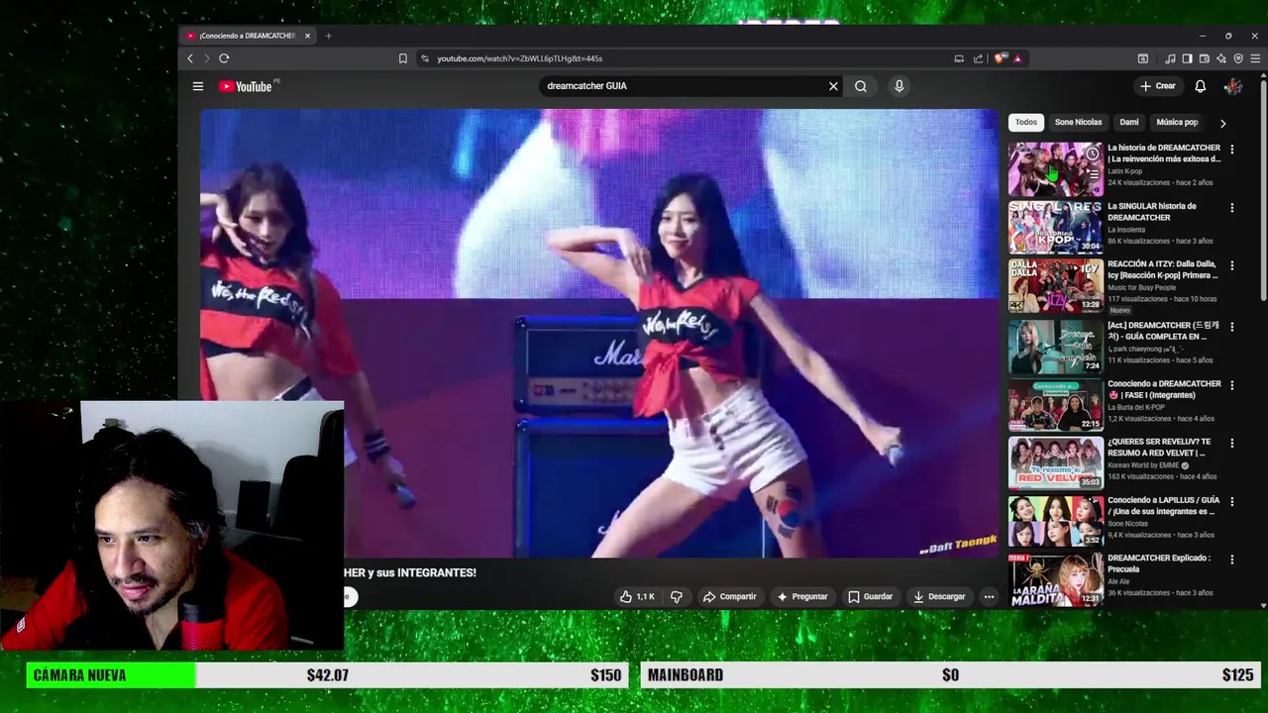Open Brave Rewards triangle icon

[1016, 58]
